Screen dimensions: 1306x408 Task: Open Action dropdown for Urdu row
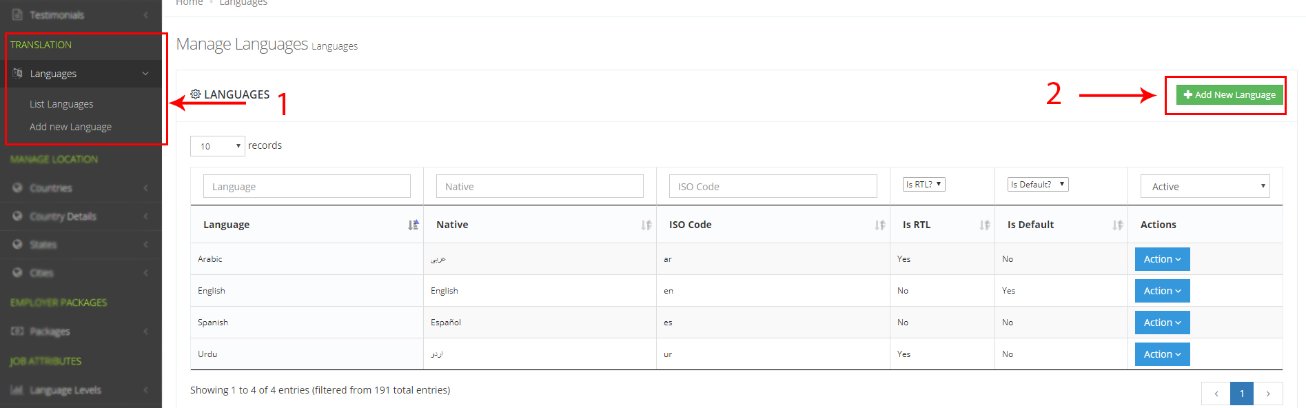(1162, 354)
